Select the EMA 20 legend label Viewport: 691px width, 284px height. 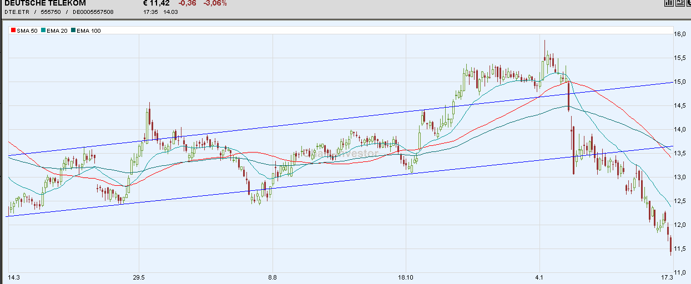click(57, 31)
